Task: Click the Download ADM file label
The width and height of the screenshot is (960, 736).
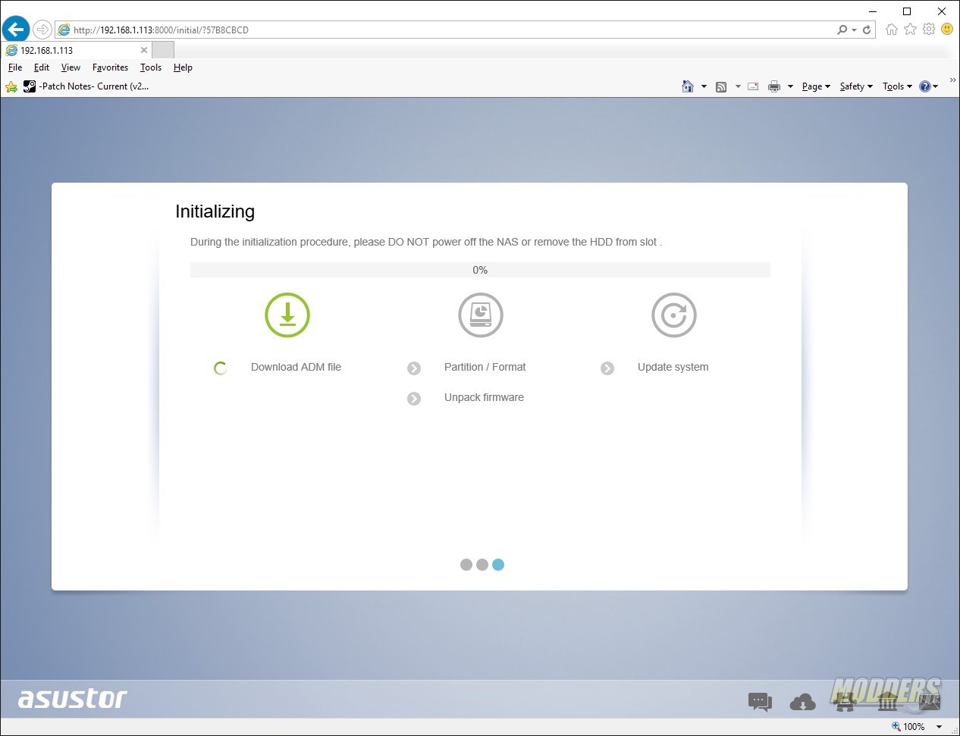Action: click(296, 367)
